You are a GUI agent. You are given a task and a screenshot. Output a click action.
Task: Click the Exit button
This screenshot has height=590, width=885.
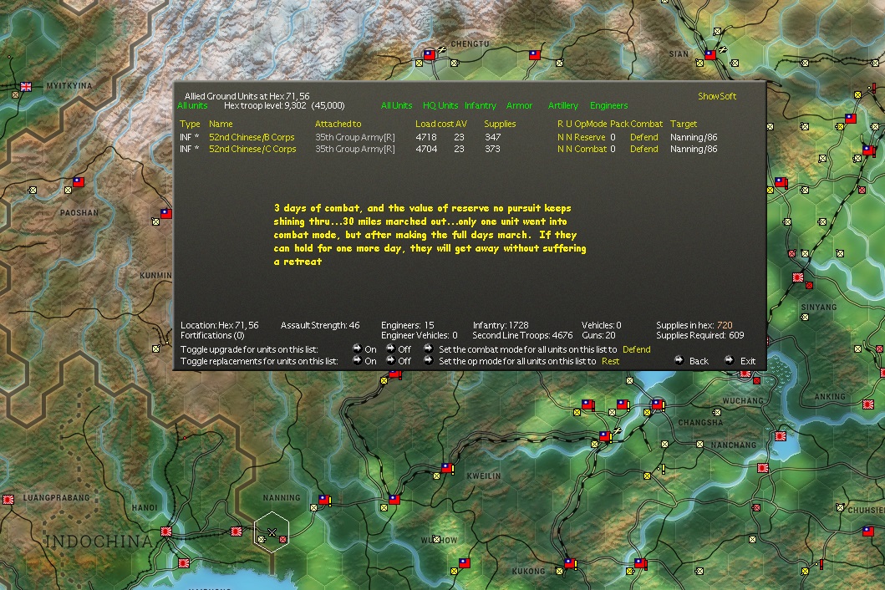pyautogui.click(x=748, y=361)
